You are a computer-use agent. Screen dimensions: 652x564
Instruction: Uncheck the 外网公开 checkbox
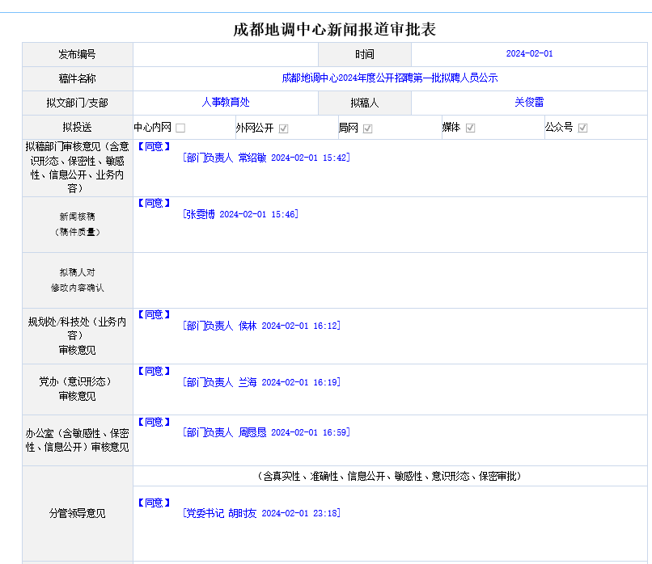tap(283, 128)
